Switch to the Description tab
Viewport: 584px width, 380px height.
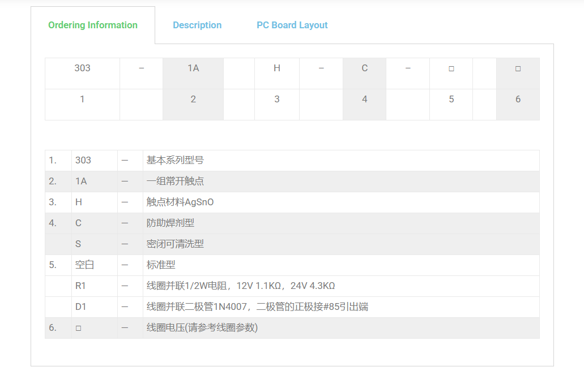[x=197, y=25]
